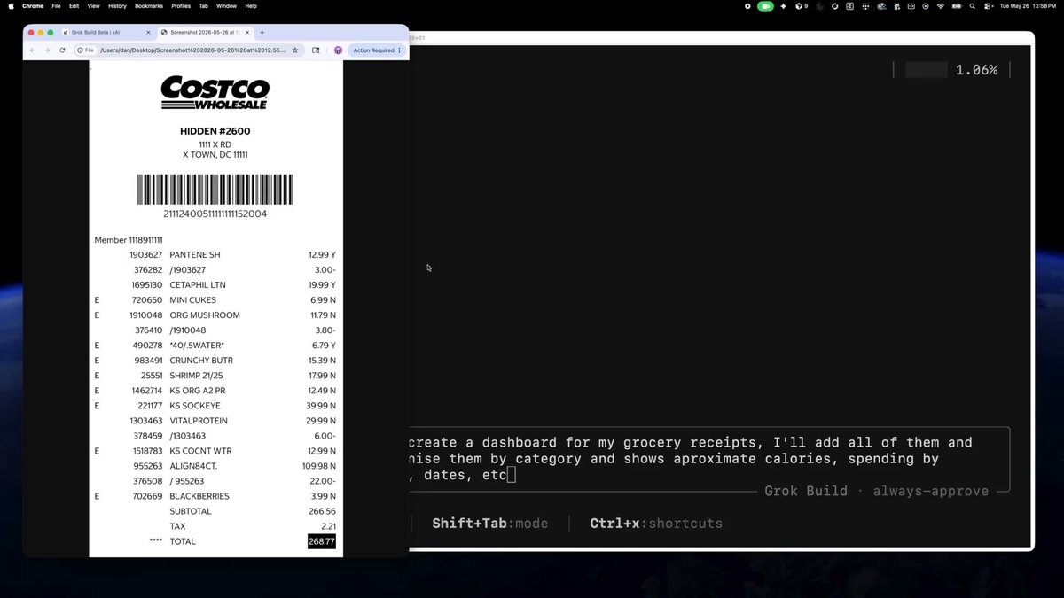The width and height of the screenshot is (1064, 598).
Task: Open the Tab menu
Action: pyautogui.click(x=203, y=5)
